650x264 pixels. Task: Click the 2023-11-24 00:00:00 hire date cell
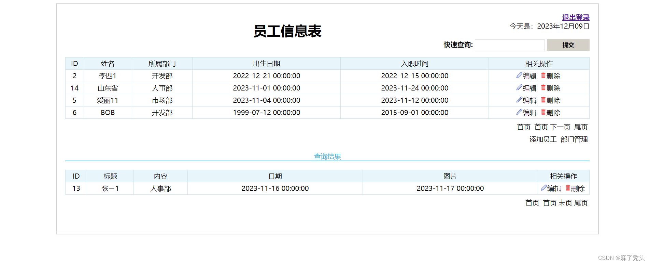[x=415, y=88]
